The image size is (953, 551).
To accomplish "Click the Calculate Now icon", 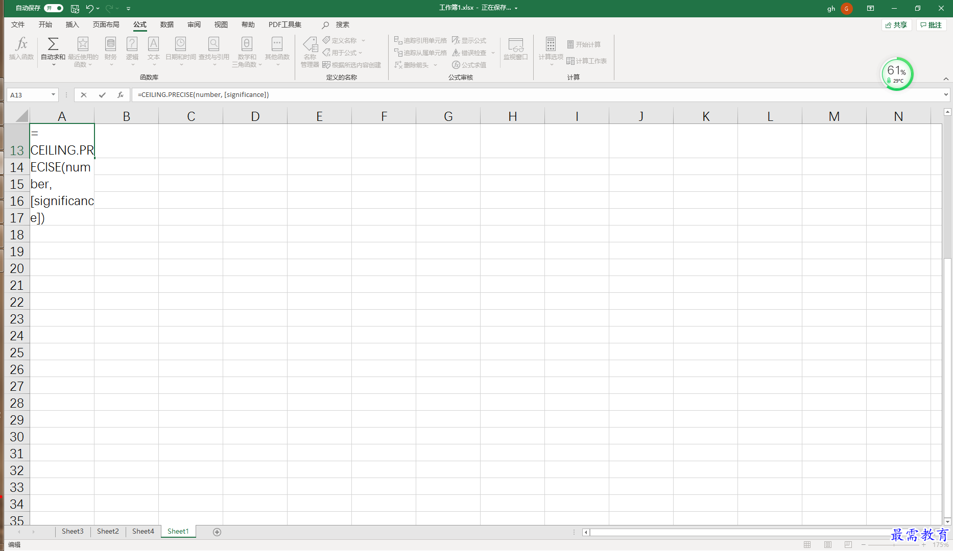I will coord(570,44).
